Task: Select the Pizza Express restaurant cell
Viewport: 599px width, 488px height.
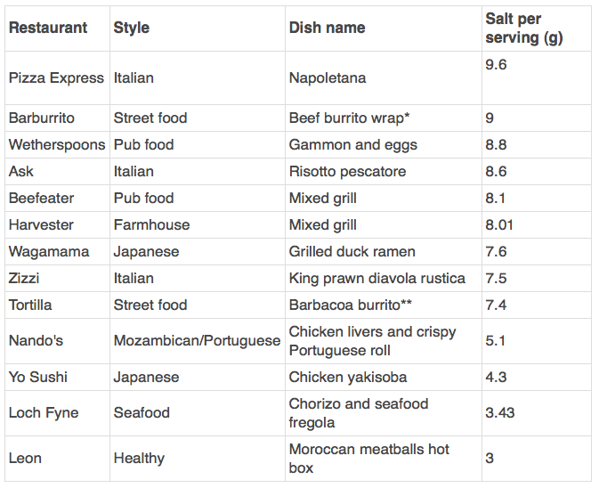Action: click(x=57, y=78)
